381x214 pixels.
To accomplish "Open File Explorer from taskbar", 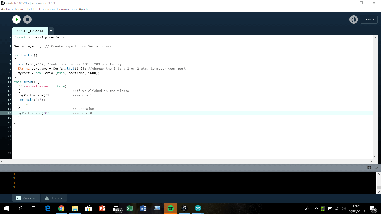I will (75, 208).
